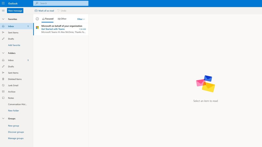Screen dimensions: 262x147
Task: Open the Notes folder icon
Action: (3, 97)
